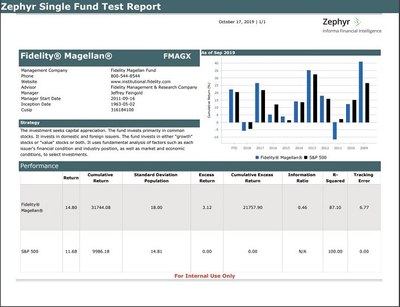Click the S&P 500 row label
This screenshot has width=400, height=307.
[x=30, y=251]
